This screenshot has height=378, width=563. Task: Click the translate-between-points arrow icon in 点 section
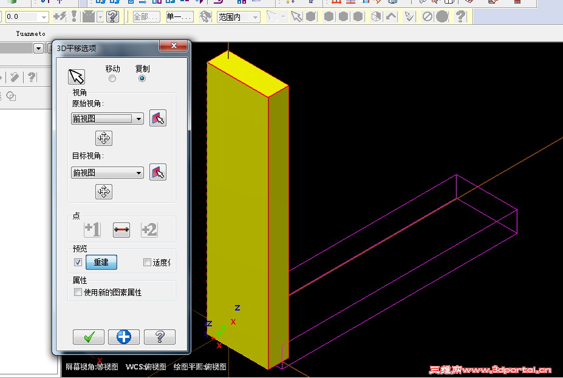tap(121, 230)
